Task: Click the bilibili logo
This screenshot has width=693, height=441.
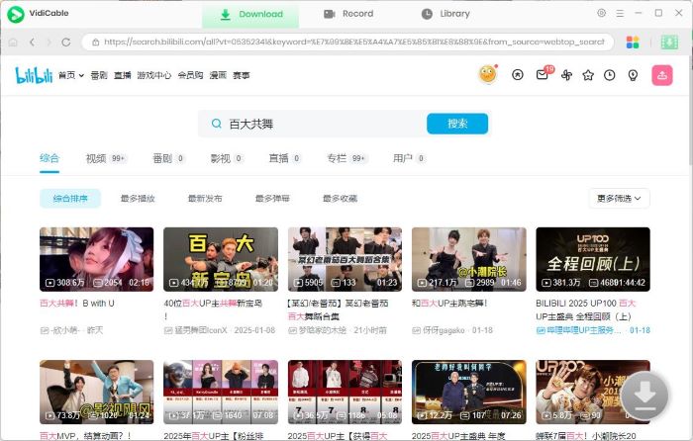Action: (x=34, y=75)
